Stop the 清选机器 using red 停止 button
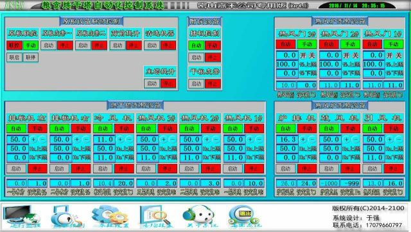The image size is (411, 232). (x=168, y=46)
